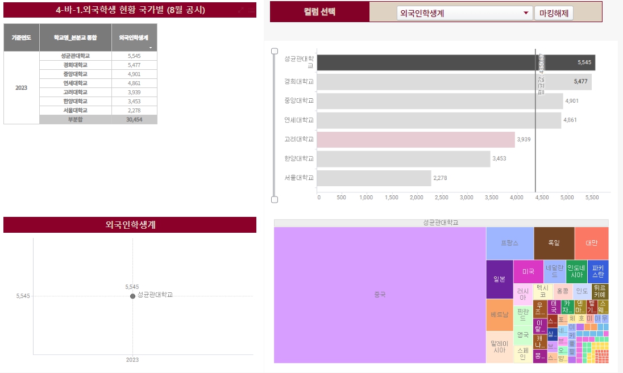
Task: Select the 고려대학교 pink bar
Action: pyautogui.click(x=416, y=140)
